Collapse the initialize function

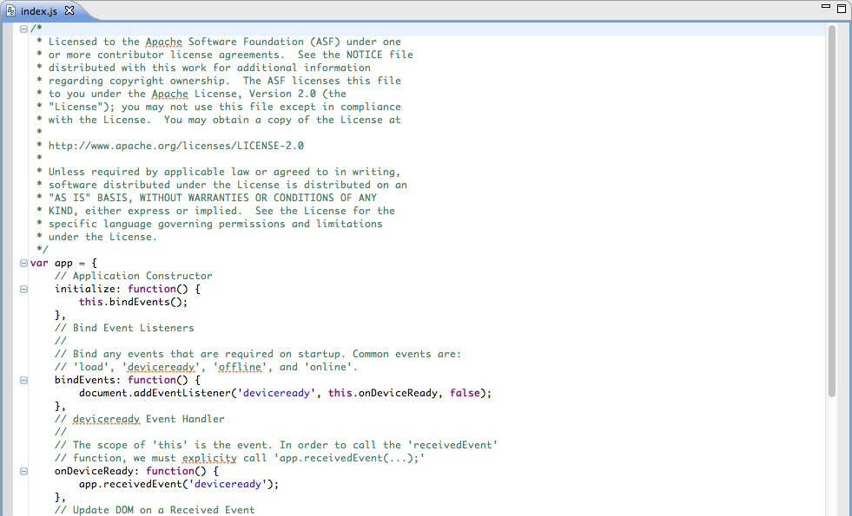click(23, 288)
